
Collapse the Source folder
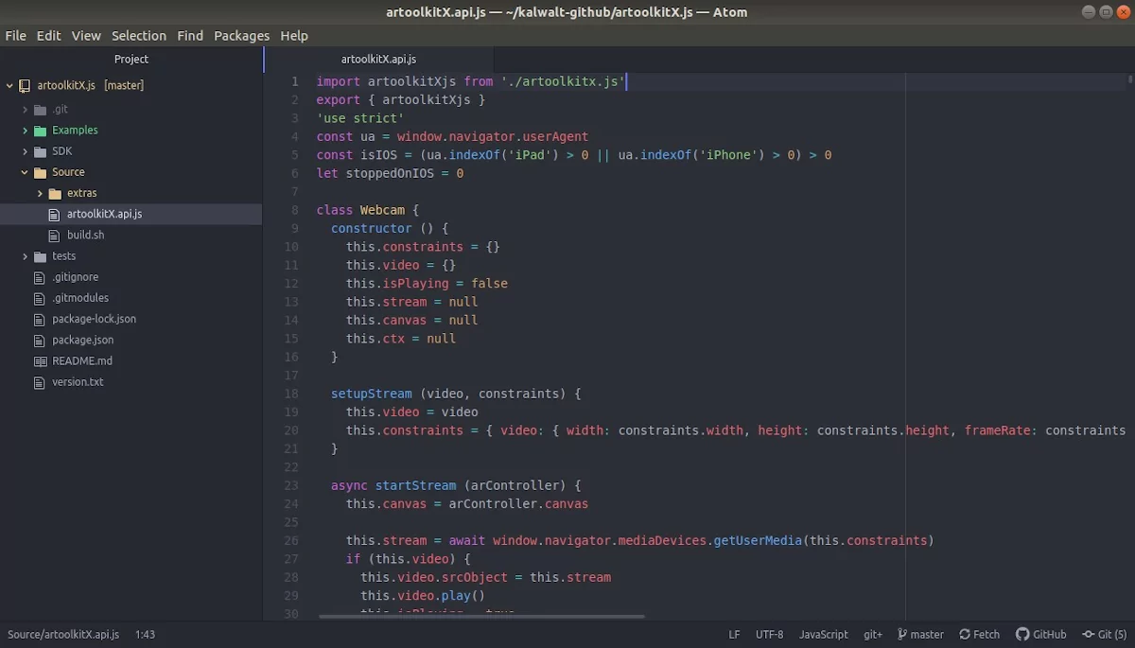(x=25, y=172)
